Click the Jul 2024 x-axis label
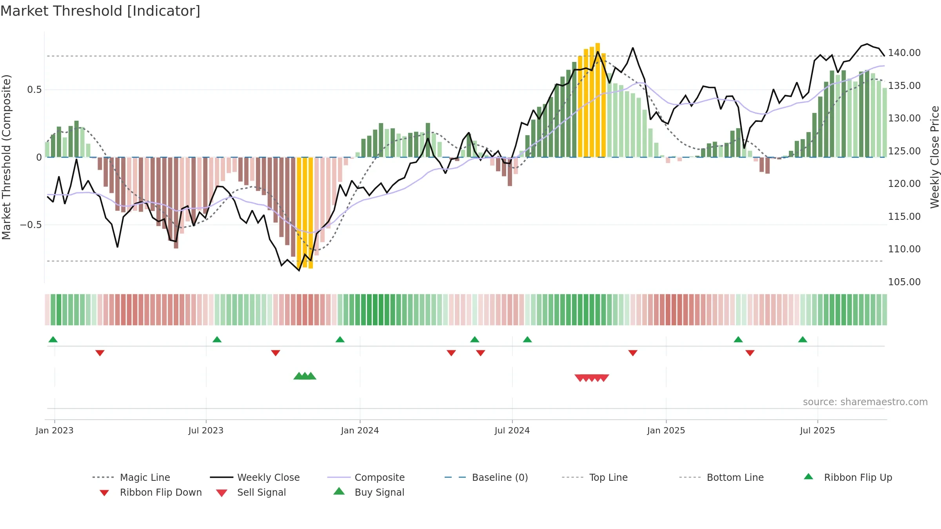Image resolution: width=941 pixels, height=529 pixels. click(x=512, y=430)
